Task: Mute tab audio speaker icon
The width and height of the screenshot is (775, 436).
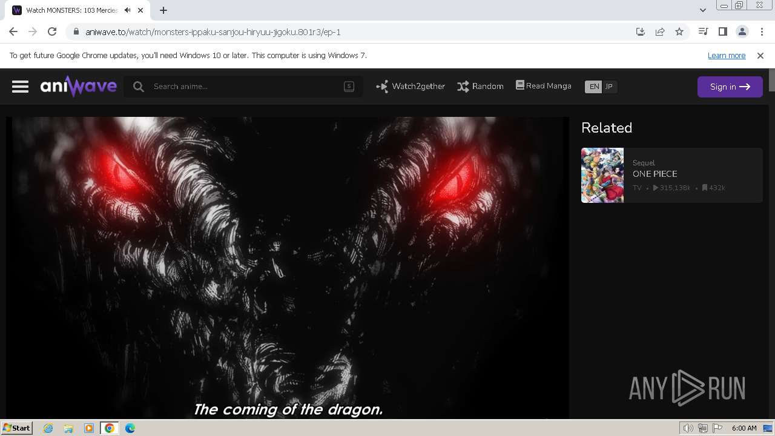Action: [127, 10]
